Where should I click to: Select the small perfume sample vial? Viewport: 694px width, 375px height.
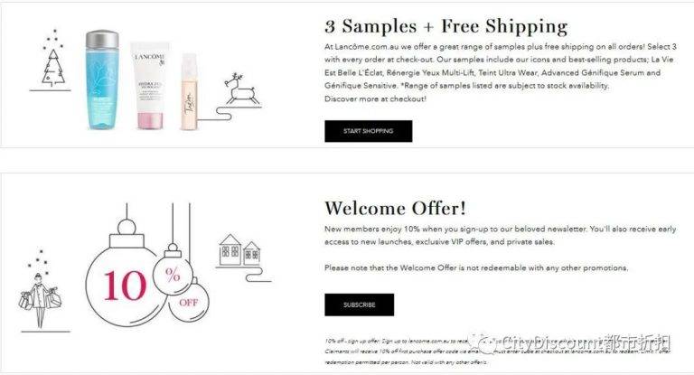click(x=189, y=91)
